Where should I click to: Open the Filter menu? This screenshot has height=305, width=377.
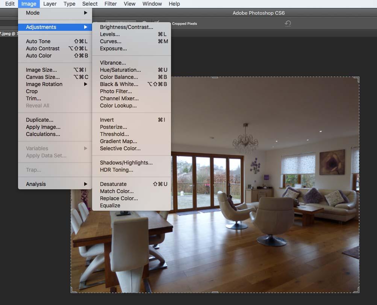tap(111, 4)
